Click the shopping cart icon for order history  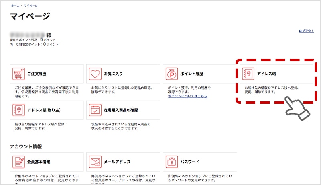pyautogui.click(x=18, y=74)
